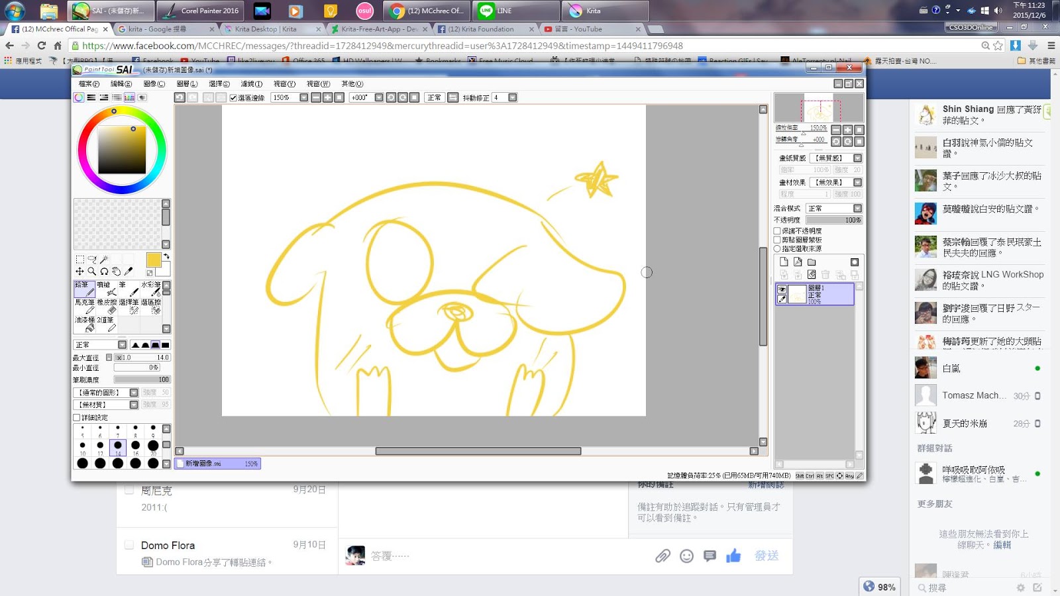Enable 剪貼圖層蒙板 clipping mask checkbox
The image size is (1060, 596).
[x=778, y=240]
